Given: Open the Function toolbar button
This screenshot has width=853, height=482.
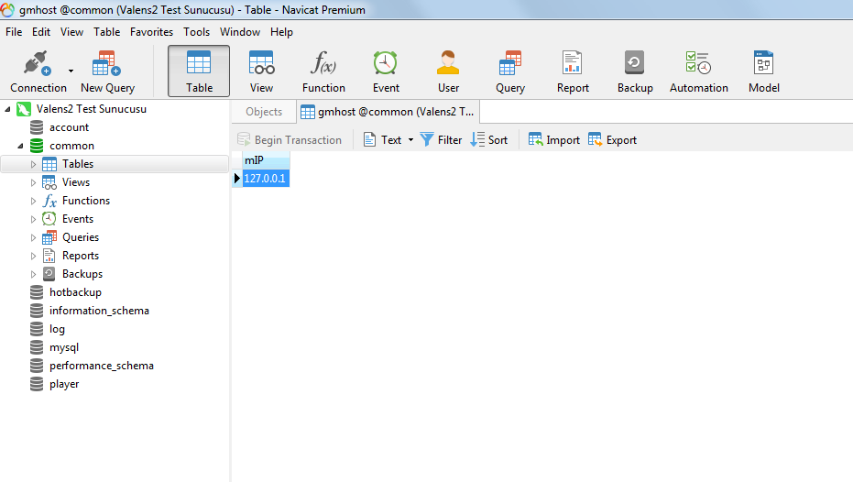Looking at the screenshot, I should [323, 71].
